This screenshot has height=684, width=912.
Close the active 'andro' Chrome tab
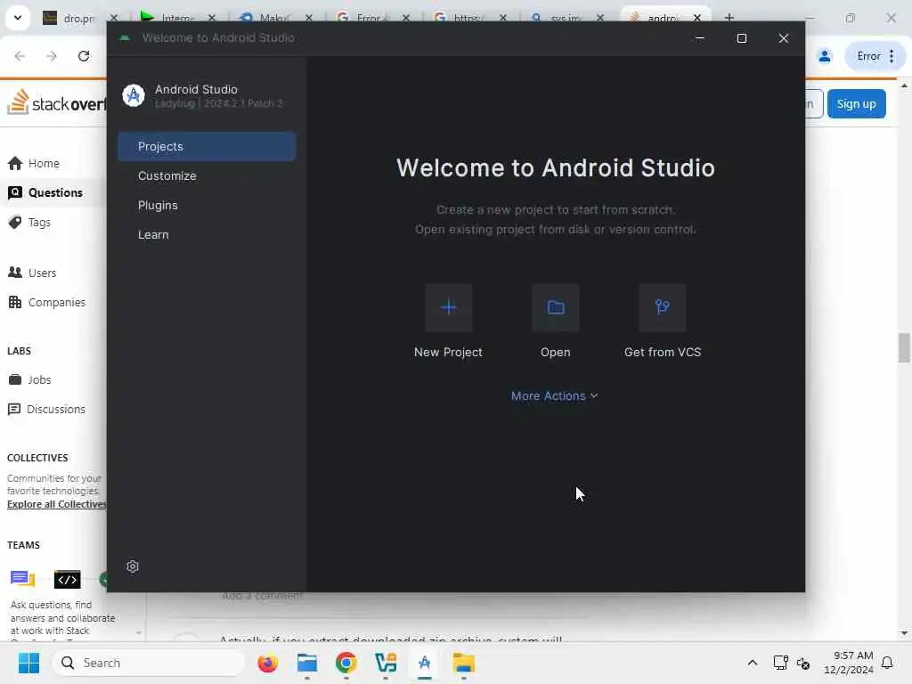pyautogui.click(x=696, y=18)
